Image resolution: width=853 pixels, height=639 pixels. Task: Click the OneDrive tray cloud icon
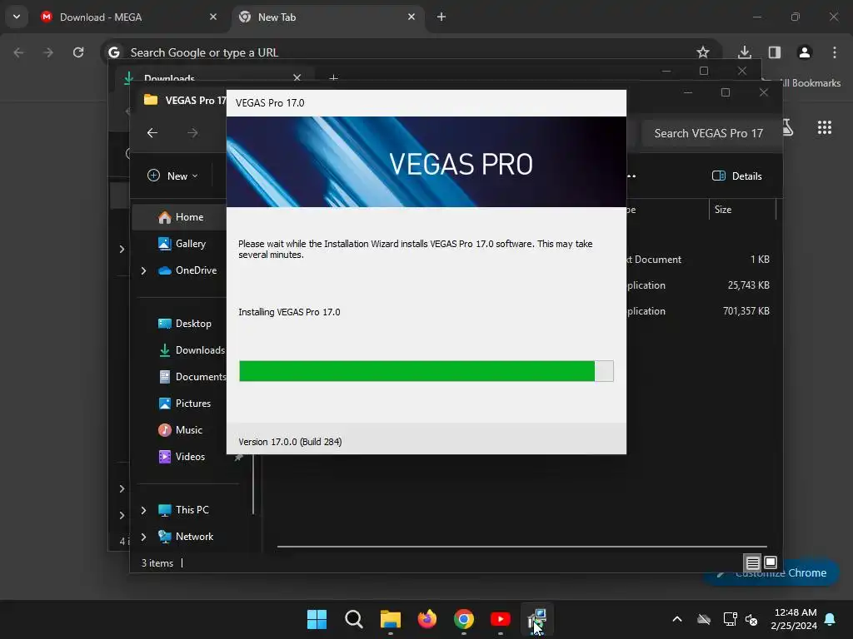(x=704, y=619)
